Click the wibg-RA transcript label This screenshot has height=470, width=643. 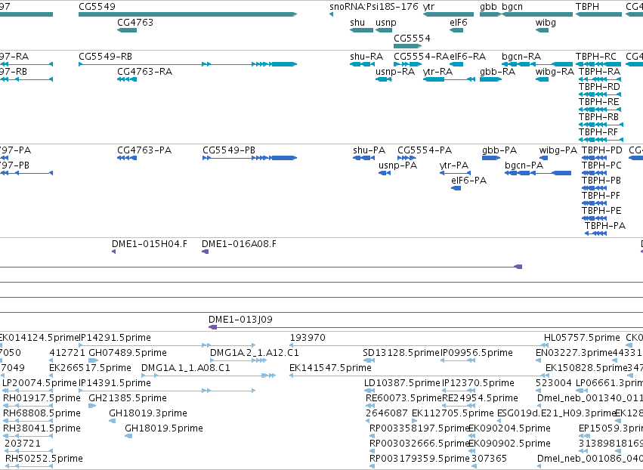click(x=555, y=71)
